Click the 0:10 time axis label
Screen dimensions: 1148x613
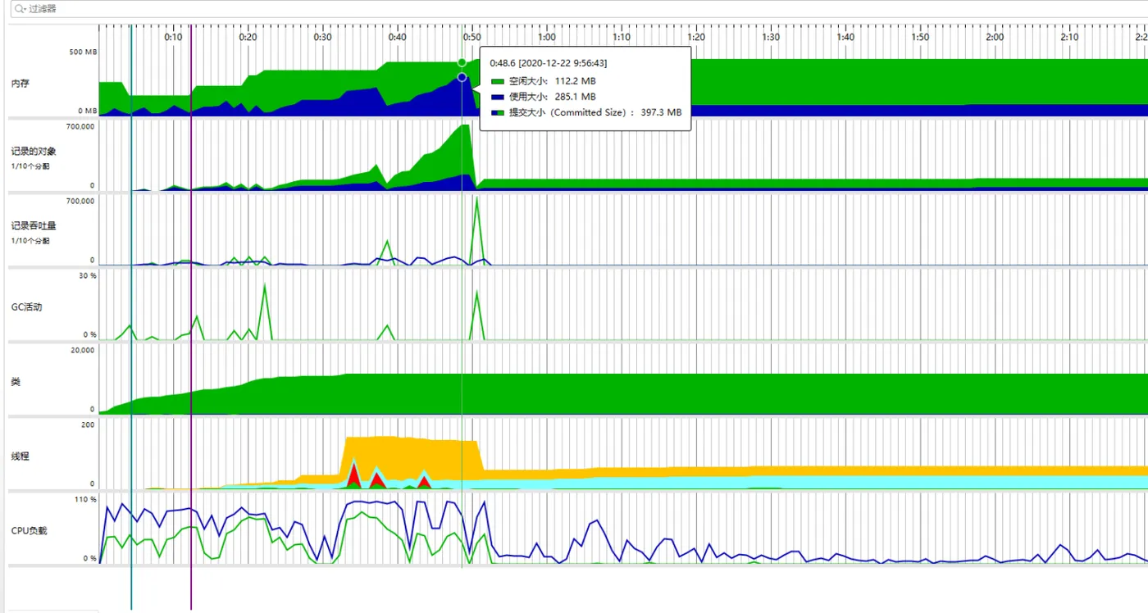click(173, 37)
